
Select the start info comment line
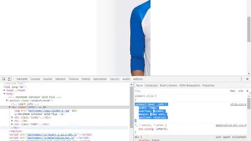point(25,104)
